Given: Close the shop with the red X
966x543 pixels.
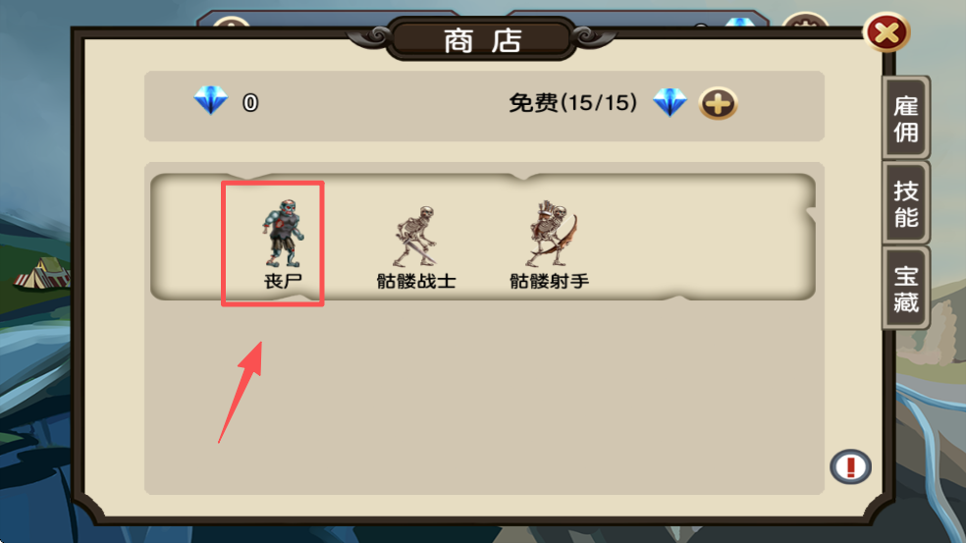Looking at the screenshot, I should tap(886, 32).
